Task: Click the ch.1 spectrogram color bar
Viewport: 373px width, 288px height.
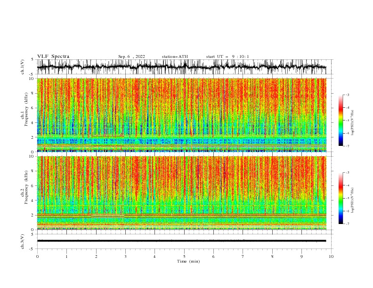Action: [341, 120]
